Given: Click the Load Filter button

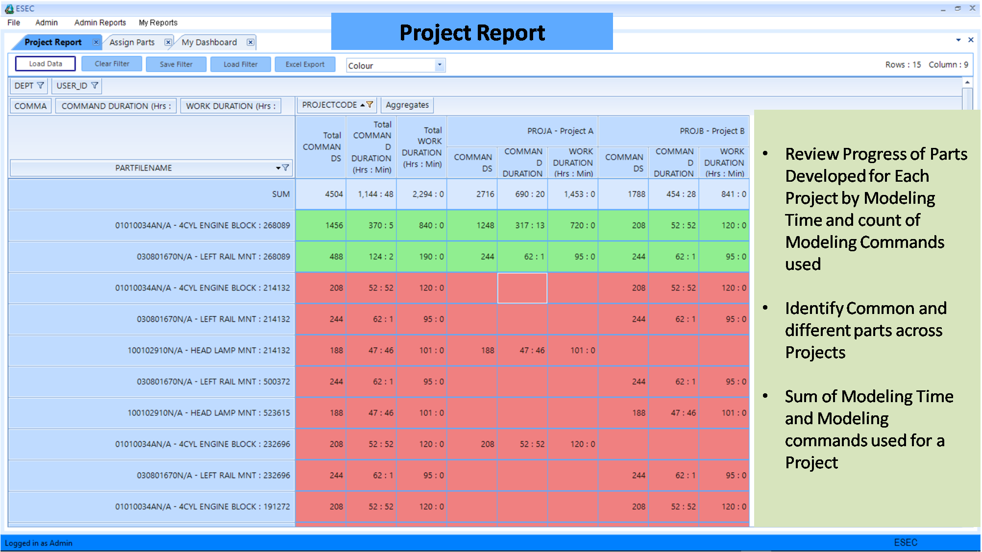Looking at the screenshot, I should tap(241, 64).
